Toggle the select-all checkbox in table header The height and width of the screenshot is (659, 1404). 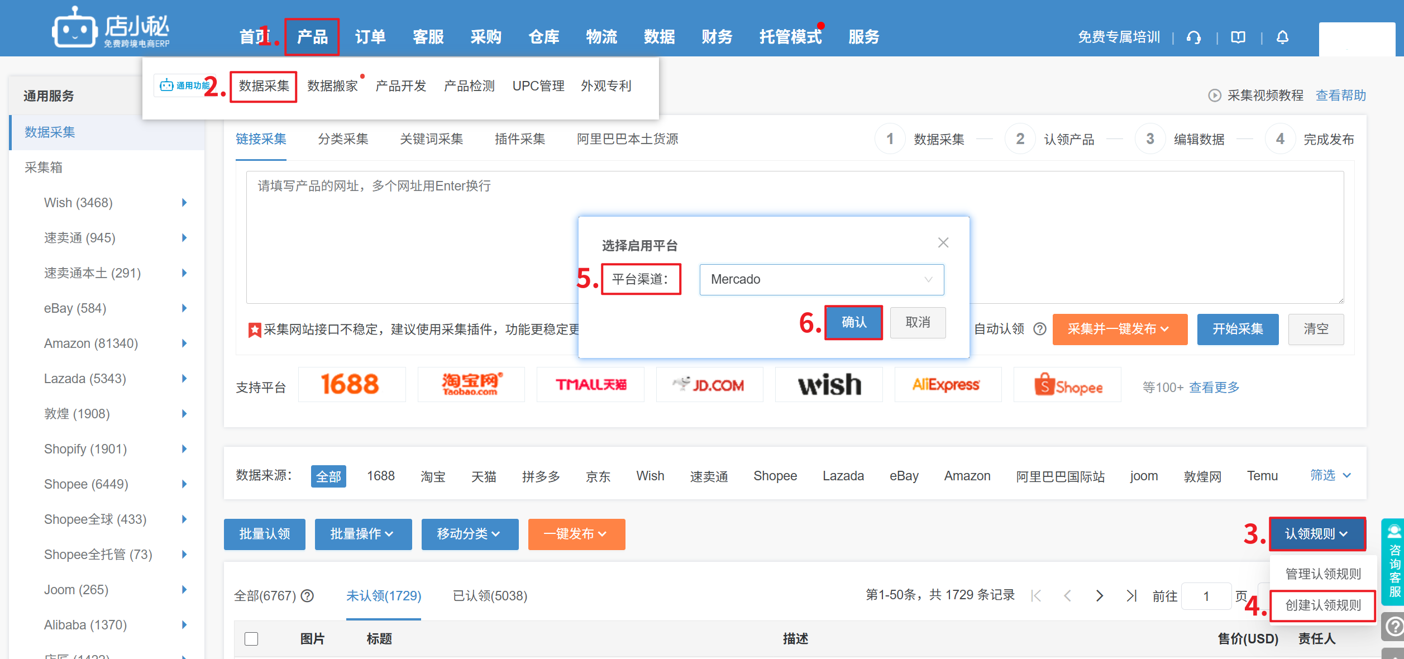(x=251, y=638)
